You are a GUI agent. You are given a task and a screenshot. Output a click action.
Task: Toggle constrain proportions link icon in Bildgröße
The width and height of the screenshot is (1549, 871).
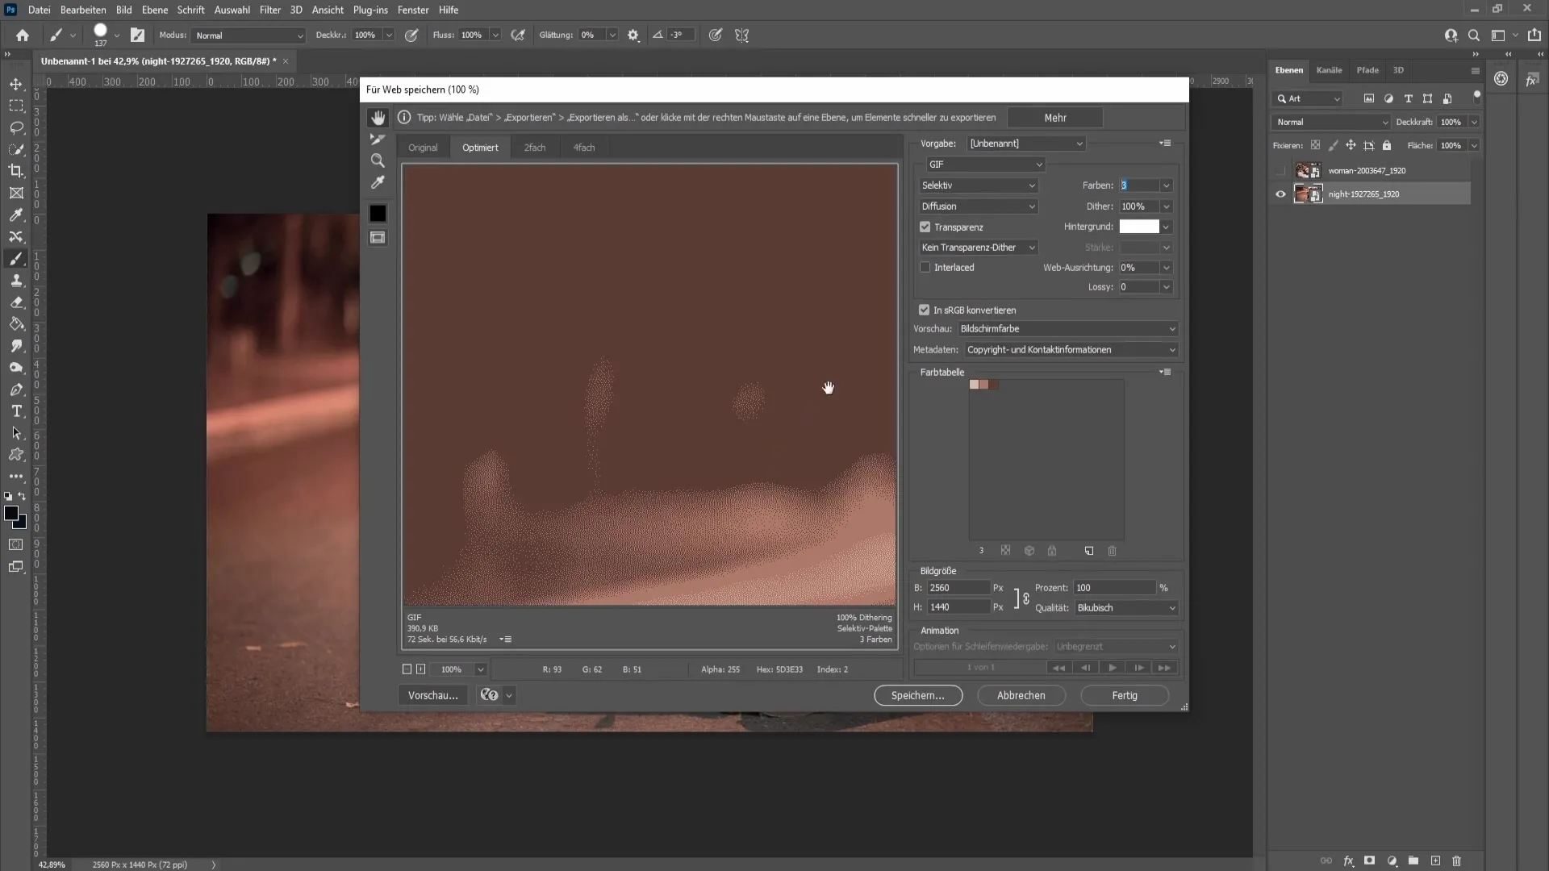[1026, 598]
